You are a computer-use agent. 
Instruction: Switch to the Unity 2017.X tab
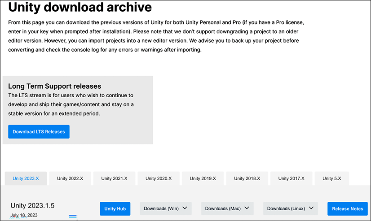pos(291,178)
